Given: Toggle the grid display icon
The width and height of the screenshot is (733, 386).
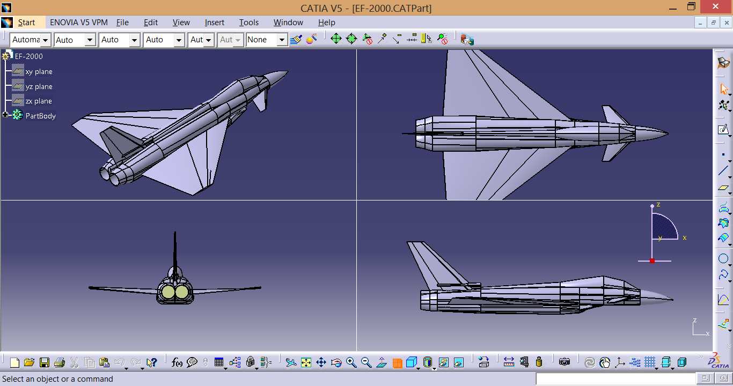Looking at the screenshot, I should [650, 363].
